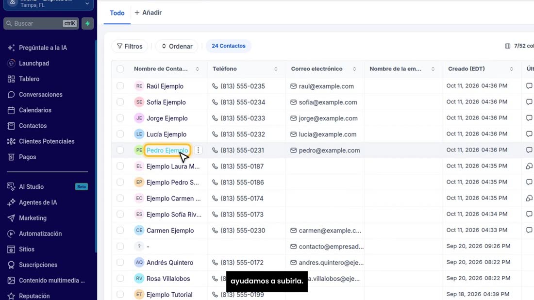Select the Lucía Ejemplo row checkbox
Image resolution: width=534 pixels, height=300 pixels.
(120, 134)
